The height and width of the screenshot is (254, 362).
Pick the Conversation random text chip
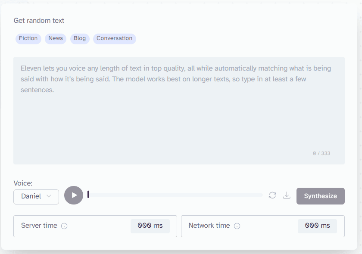pos(115,38)
